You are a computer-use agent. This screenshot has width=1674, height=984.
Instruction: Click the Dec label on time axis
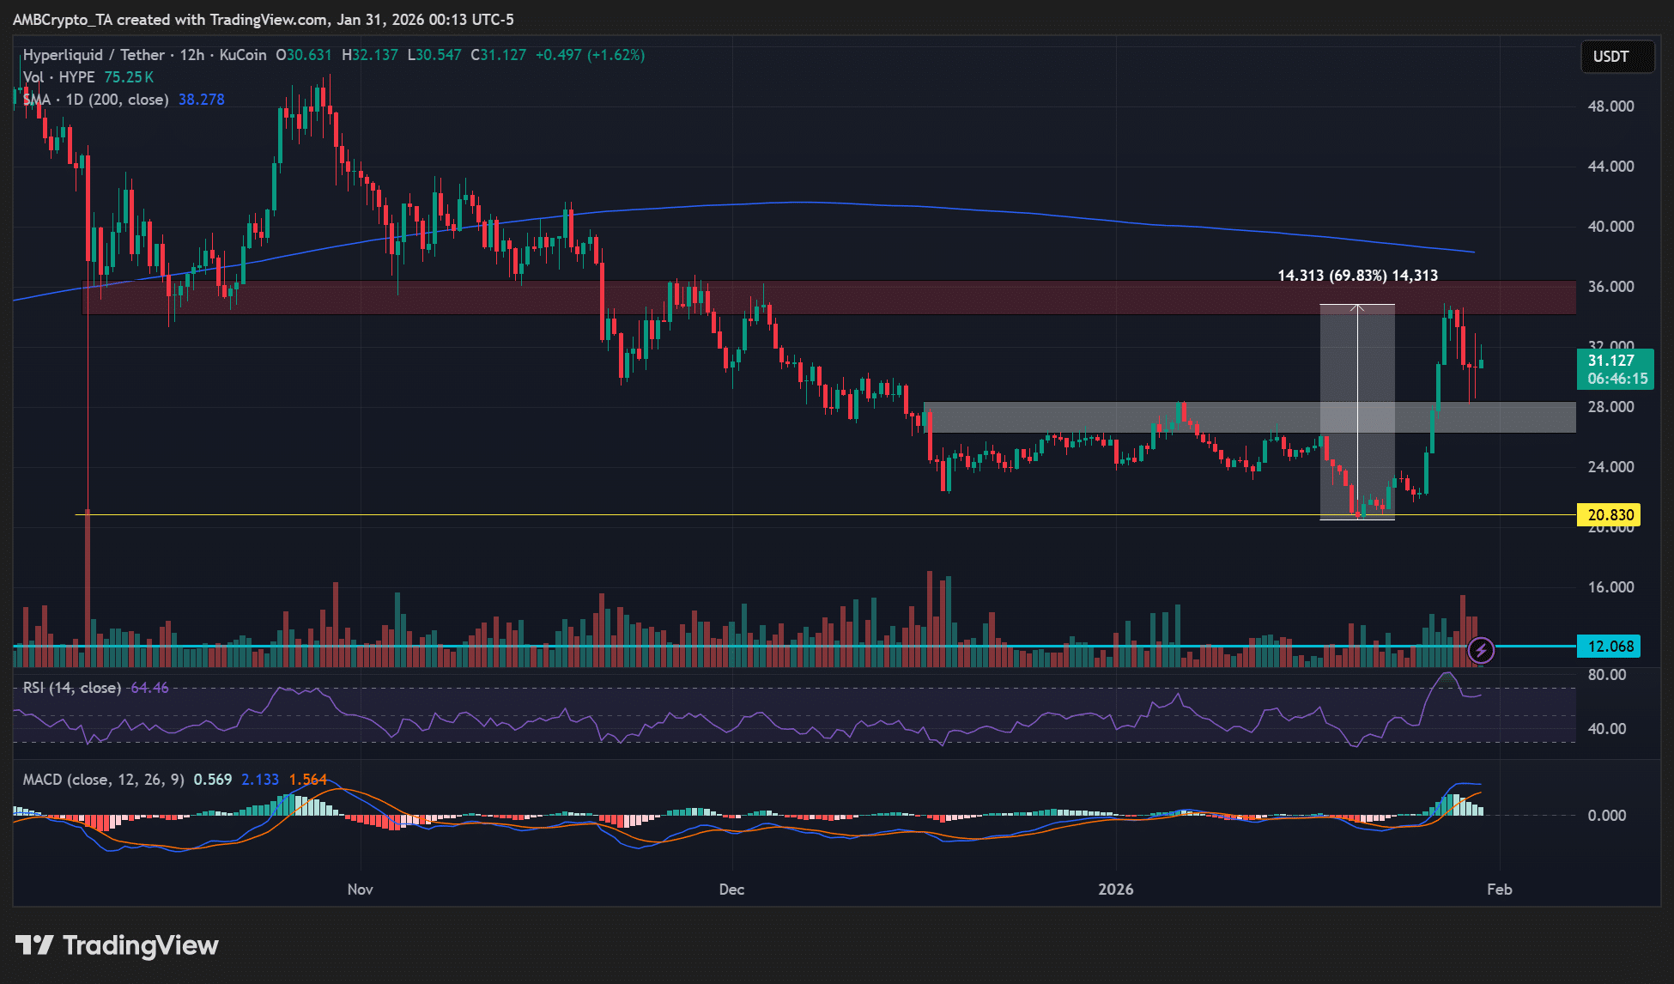[731, 890]
